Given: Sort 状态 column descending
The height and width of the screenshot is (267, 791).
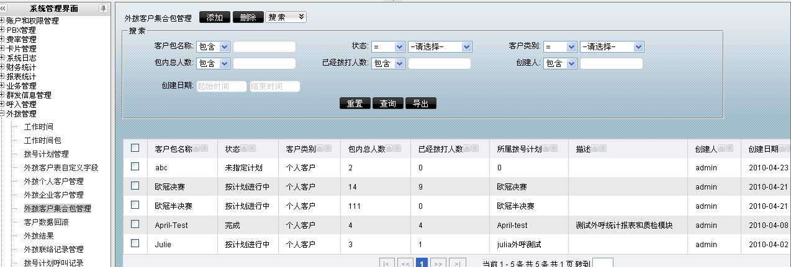Looking at the screenshot, I should pyautogui.click(x=252, y=149).
